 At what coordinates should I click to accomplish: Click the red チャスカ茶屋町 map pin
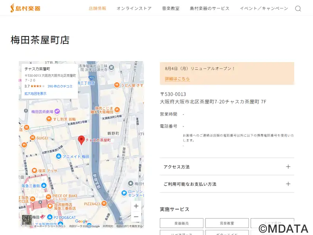point(81,140)
